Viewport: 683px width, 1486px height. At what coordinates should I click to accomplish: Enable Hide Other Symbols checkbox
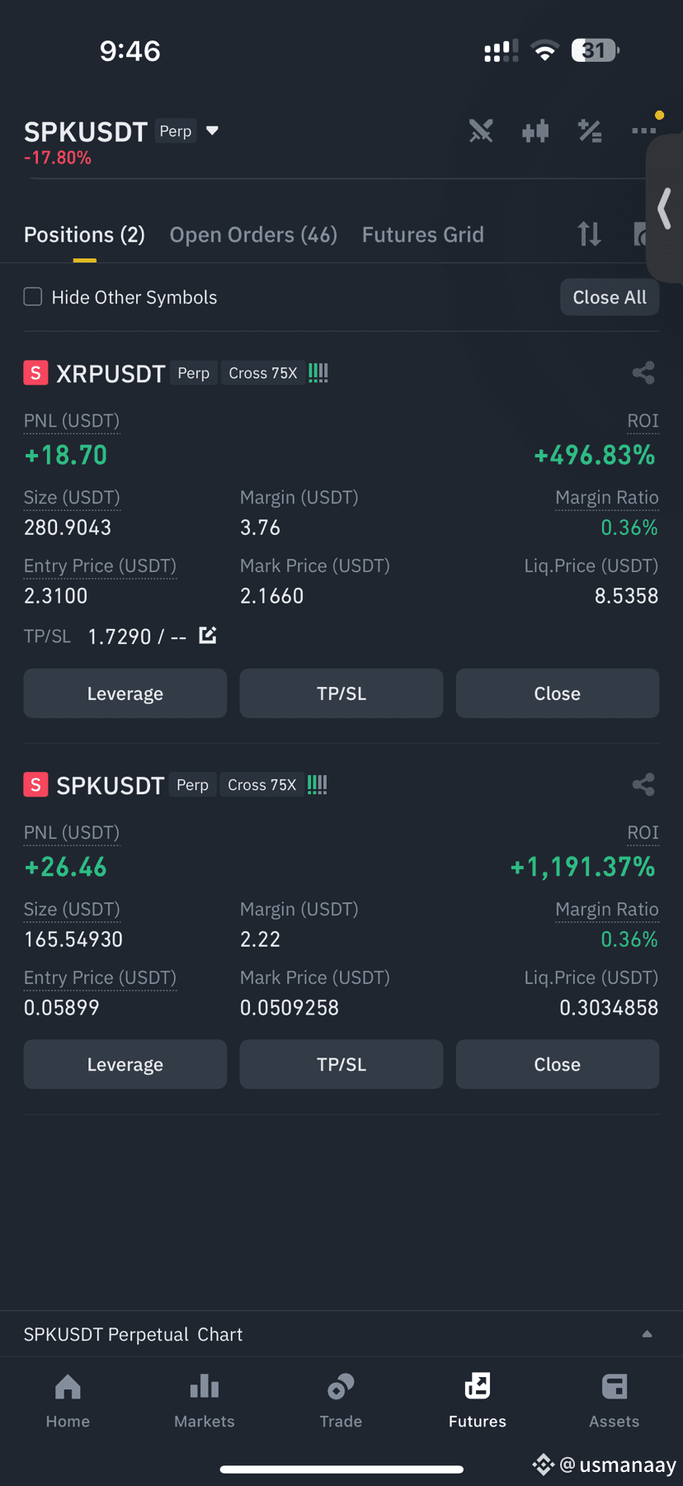coord(33,296)
